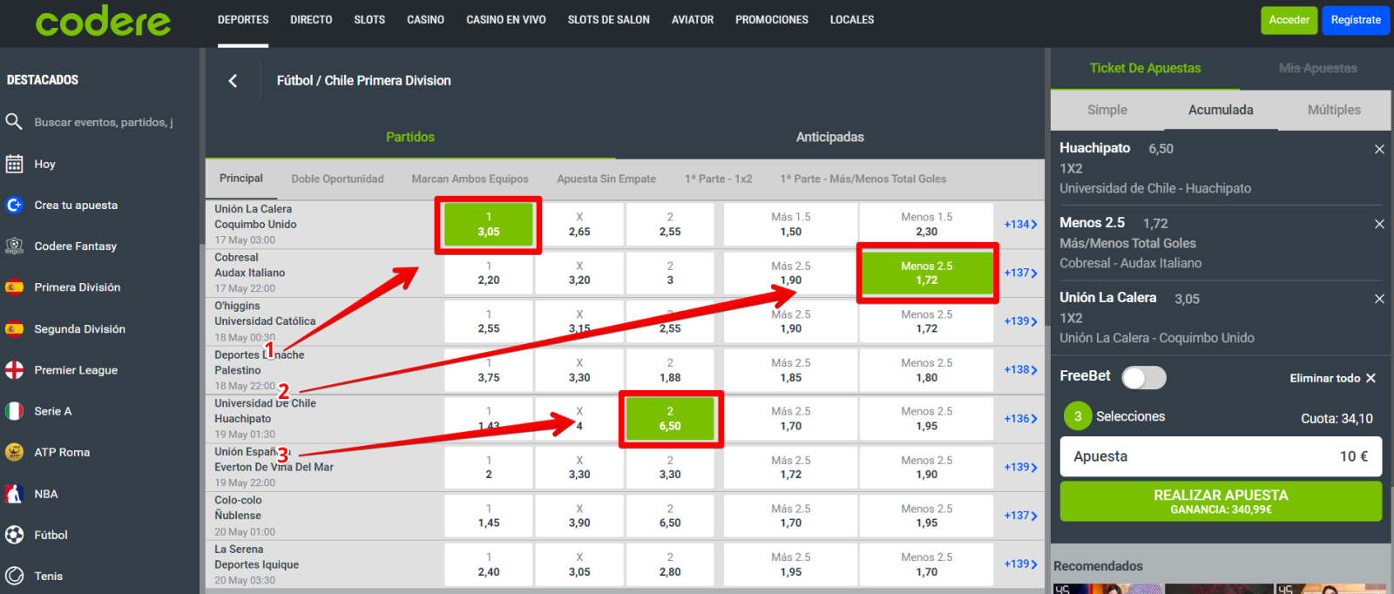This screenshot has width=1394, height=594.
Task: Expand +136 markets for Universidad de Chile match
Action: pyautogui.click(x=1020, y=418)
